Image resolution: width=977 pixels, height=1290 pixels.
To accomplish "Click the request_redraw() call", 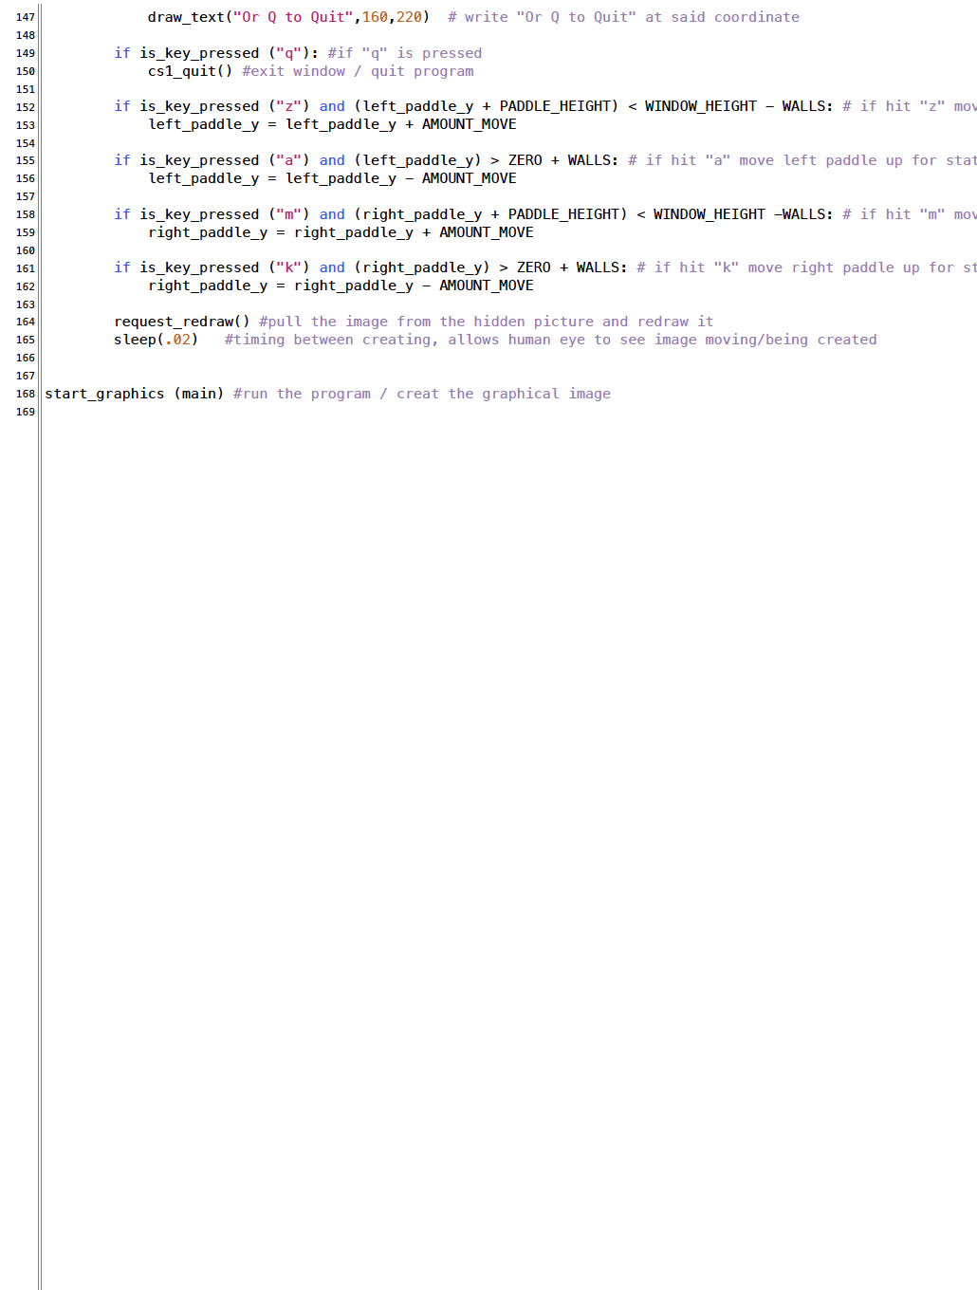I will (x=181, y=322).
